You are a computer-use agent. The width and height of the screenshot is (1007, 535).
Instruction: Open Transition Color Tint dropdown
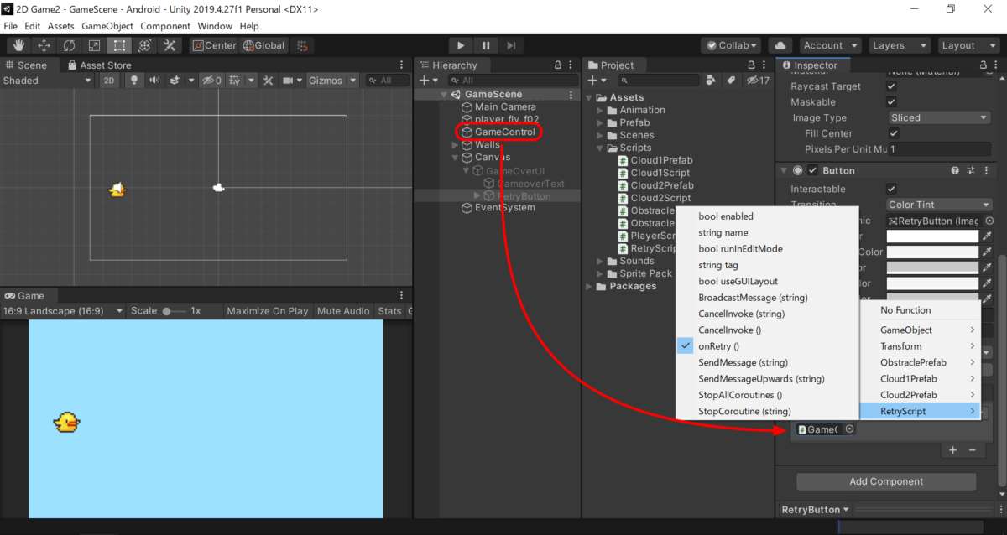(939, 205)
